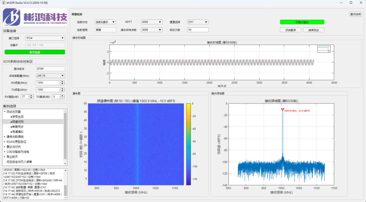
Task: Click the 结束测试 button
Action: [x=313, y=30]
